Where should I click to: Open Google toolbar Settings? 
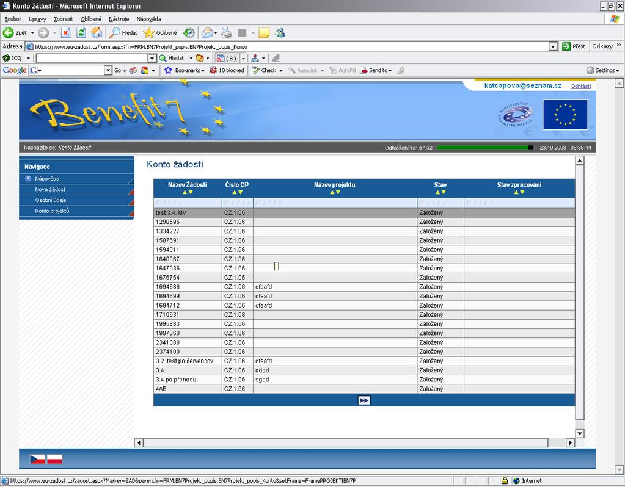(x=602, y=70)
